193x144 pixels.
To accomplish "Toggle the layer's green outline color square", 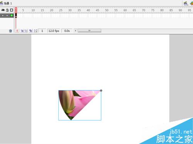I will 12,16.
